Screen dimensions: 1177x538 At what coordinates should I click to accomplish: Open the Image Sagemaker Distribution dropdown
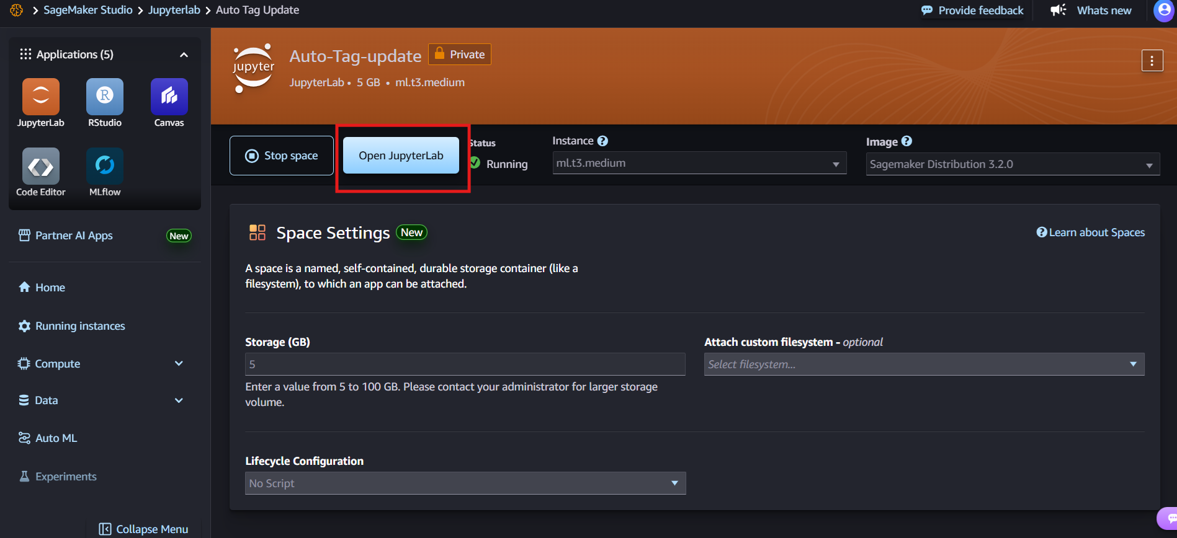click(x=1013, y=164)
